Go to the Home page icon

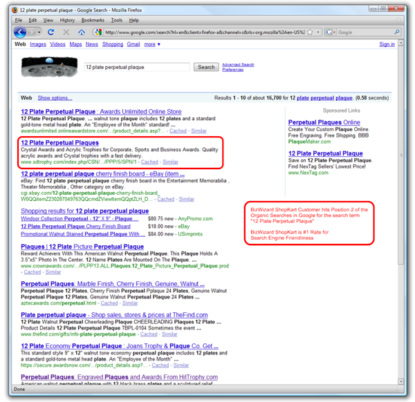(82, 32)
